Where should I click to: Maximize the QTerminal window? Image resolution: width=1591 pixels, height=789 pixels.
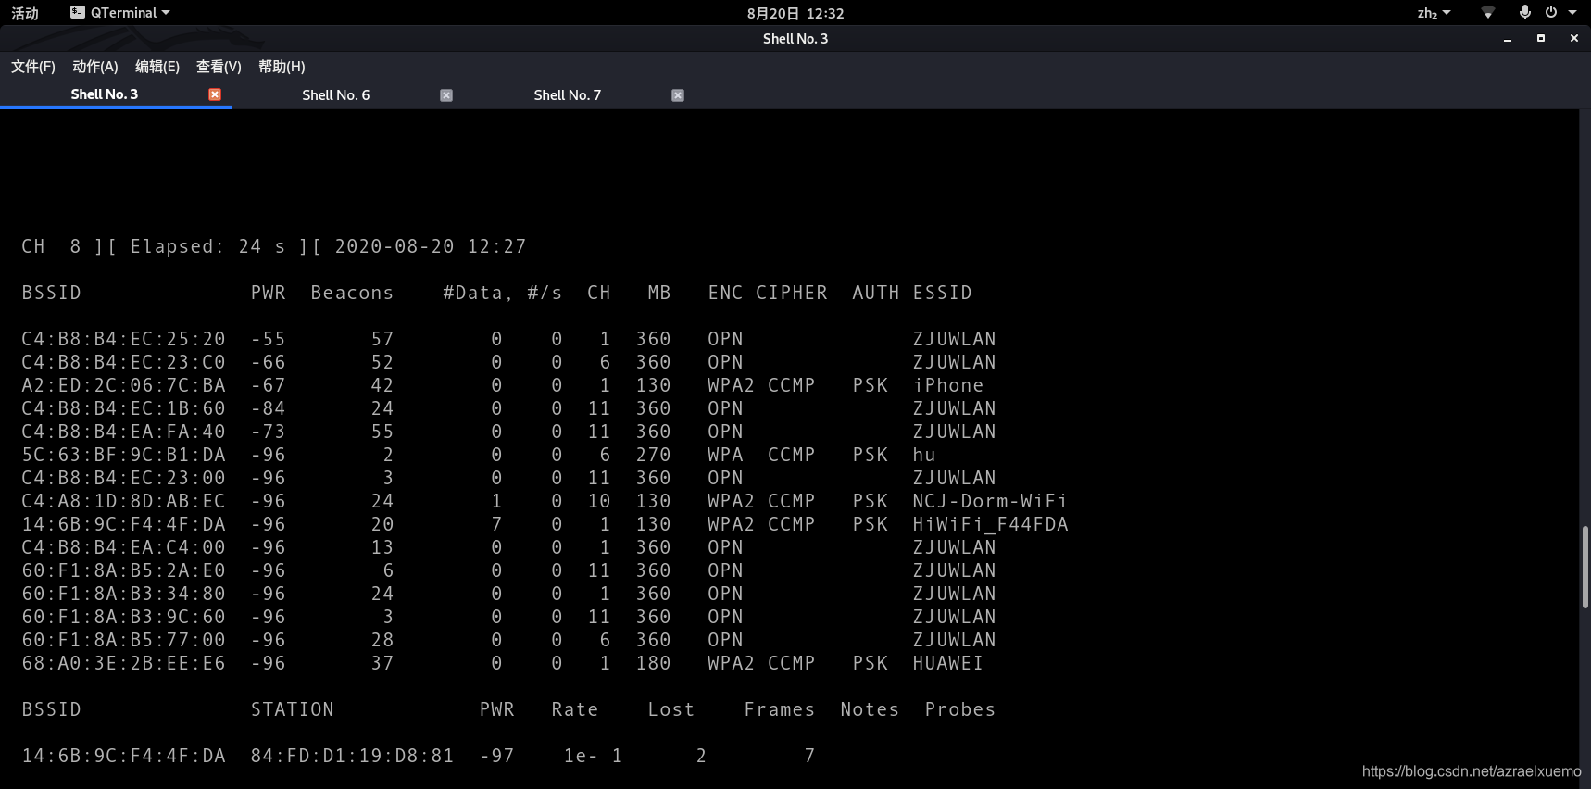point(1541,38)
